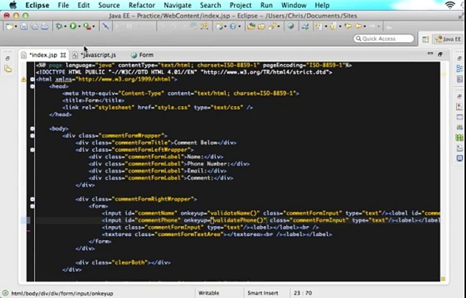Click the Open Web Browser globe icon
This screenshot has width=466, height=298.
291,26
